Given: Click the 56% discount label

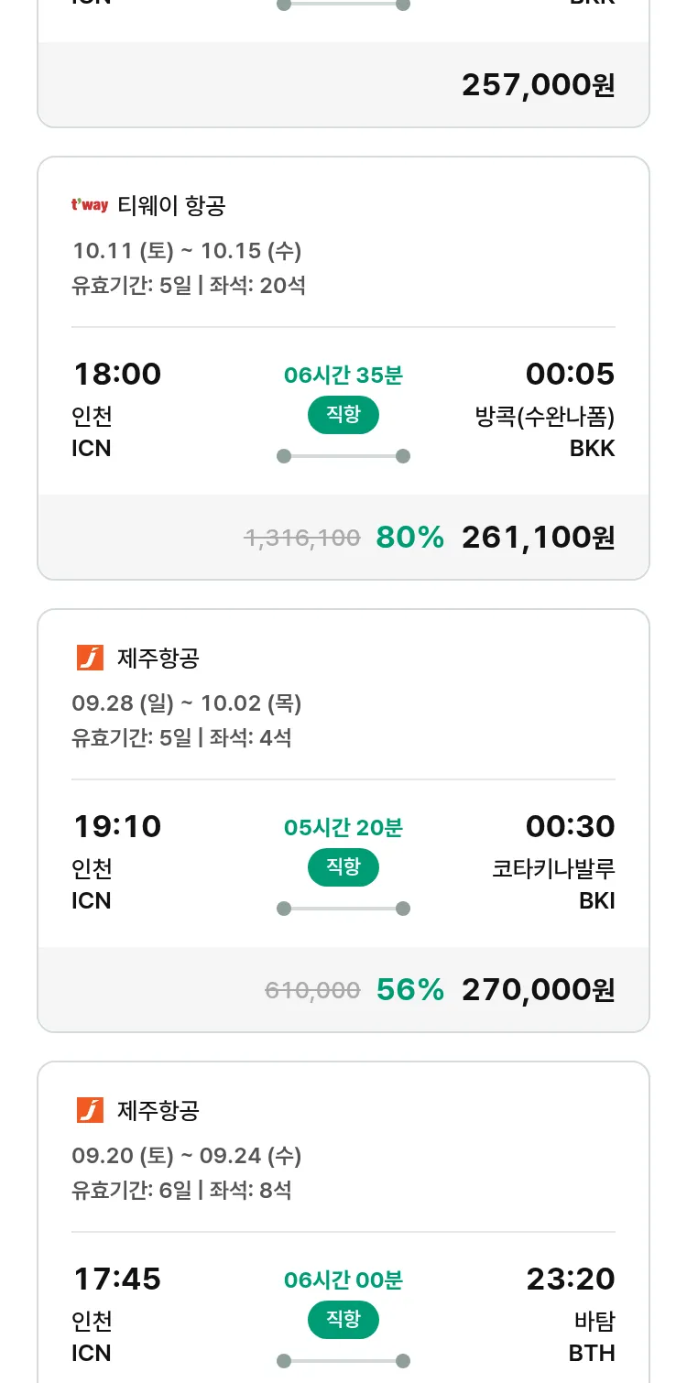Looking at the screenshot, I should [410, 990].
